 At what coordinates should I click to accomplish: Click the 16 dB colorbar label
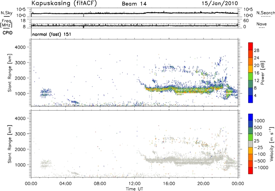coord(256,73)
